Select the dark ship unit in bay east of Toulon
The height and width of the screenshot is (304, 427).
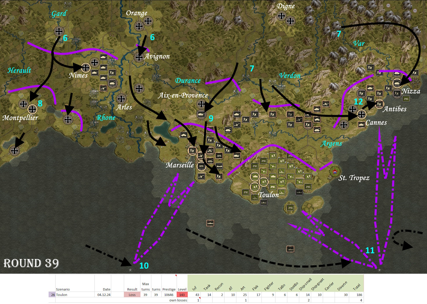tap(299, 192)
